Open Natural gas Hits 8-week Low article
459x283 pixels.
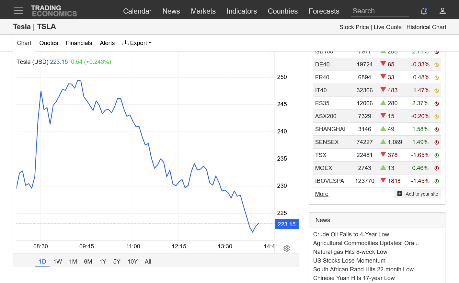350,252
